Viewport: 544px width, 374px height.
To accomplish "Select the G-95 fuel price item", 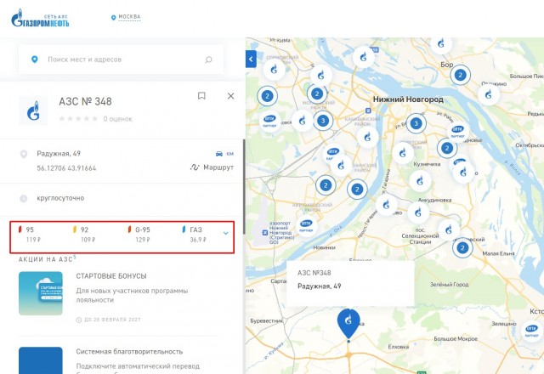I will click(x=139, y=235).
